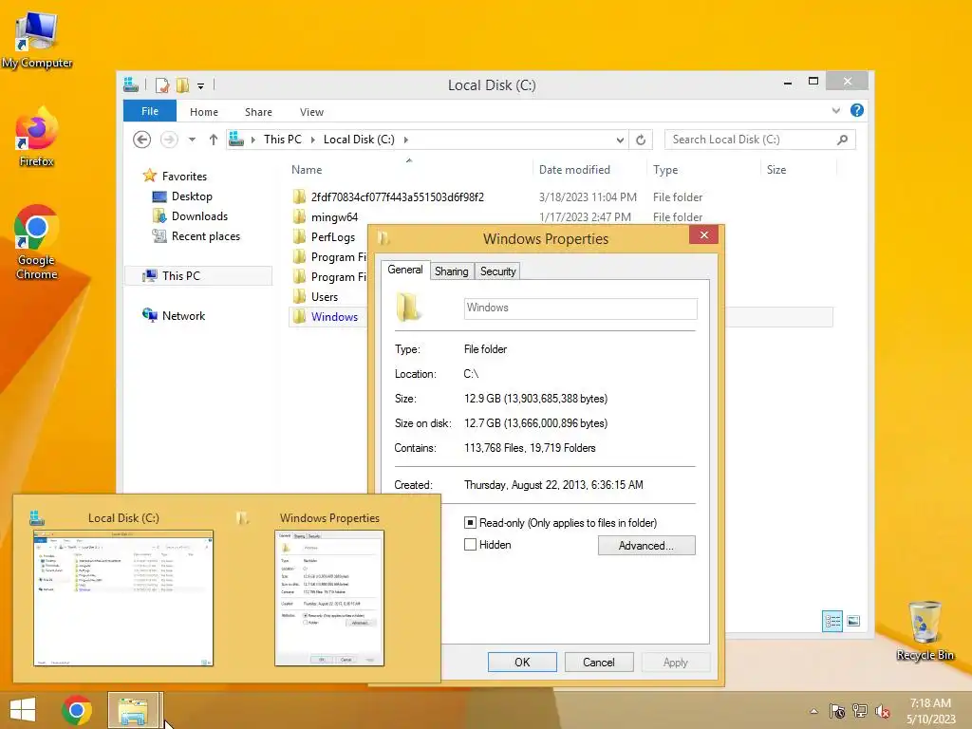Click the Properties quick access toolbar icon
The image size is (972, 729).
(x=162, y=85)
